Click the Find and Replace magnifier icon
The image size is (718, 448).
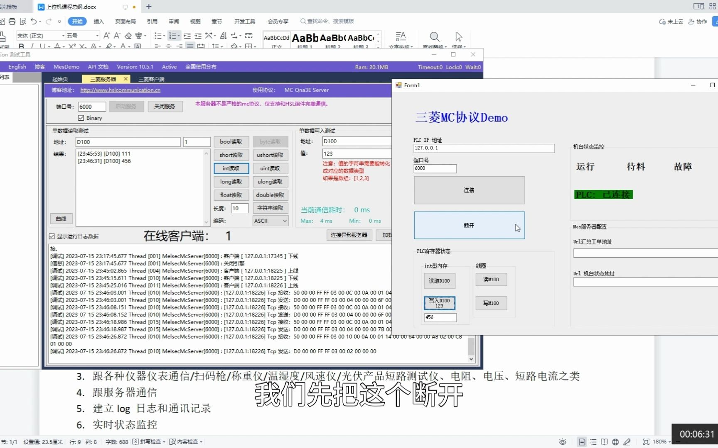coord(434,37)
